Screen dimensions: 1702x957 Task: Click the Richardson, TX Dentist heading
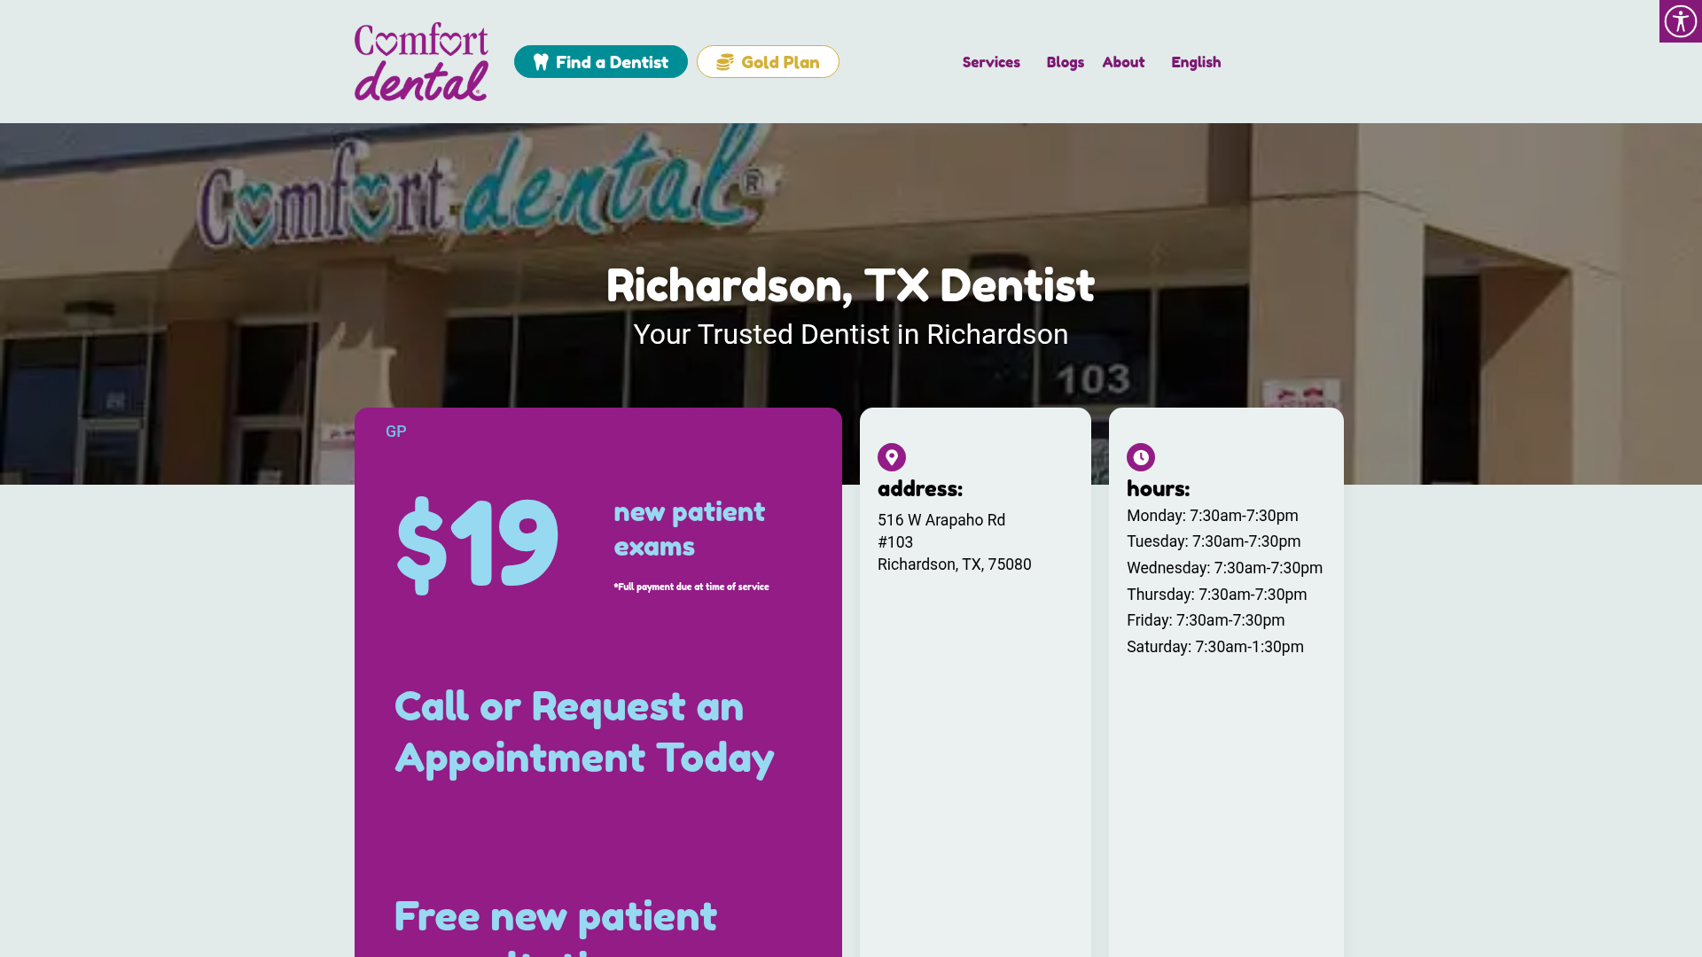[851, 285]
